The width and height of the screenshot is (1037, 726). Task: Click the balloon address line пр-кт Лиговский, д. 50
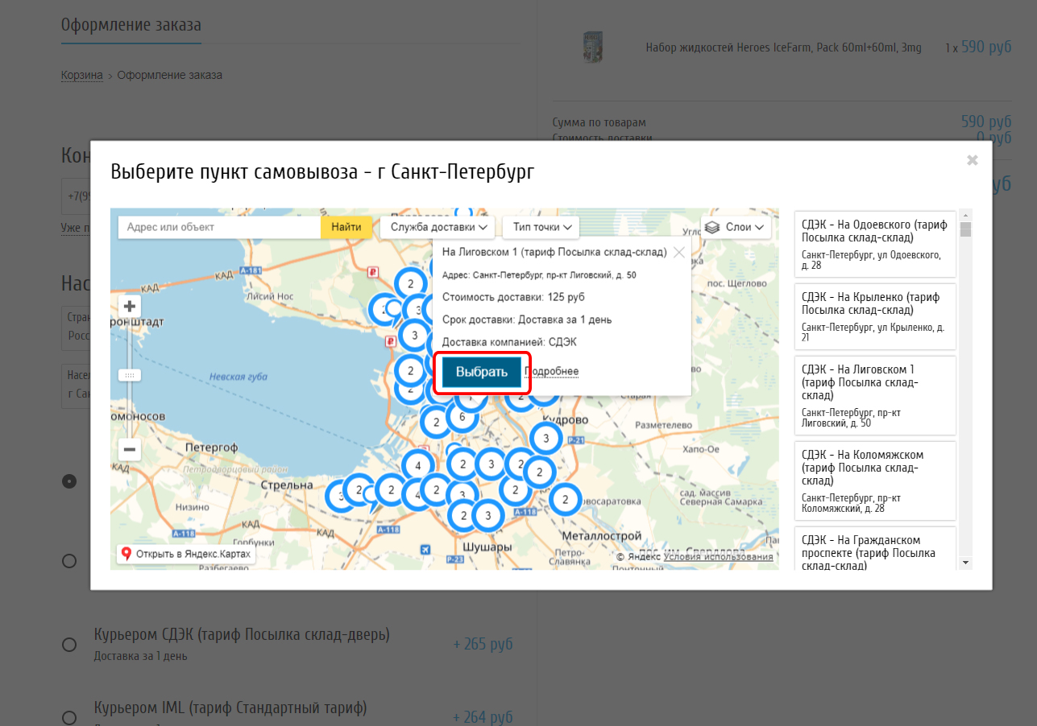(x=539, y=275)
